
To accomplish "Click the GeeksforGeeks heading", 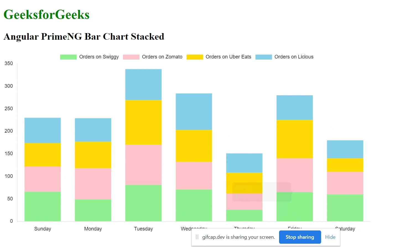I will [46, 15].
